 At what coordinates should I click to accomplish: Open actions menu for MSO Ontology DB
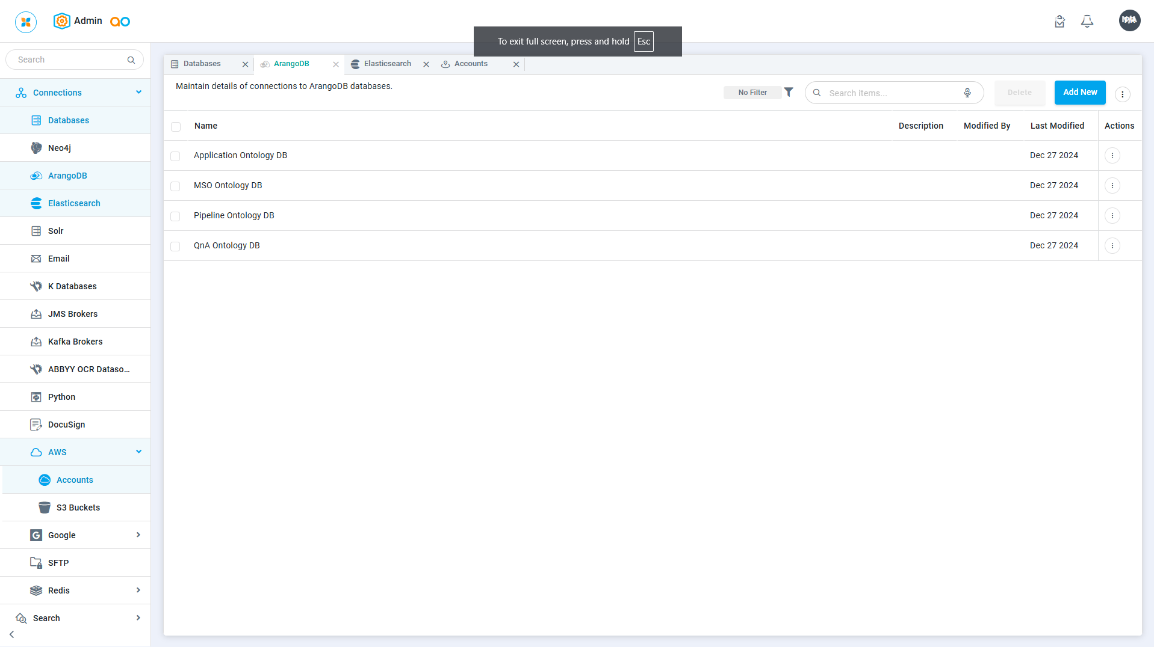click(1112, 186)
